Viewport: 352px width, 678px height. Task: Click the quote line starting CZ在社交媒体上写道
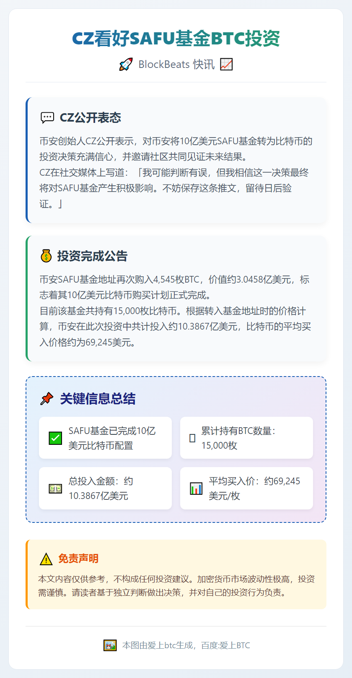point(174,188)
